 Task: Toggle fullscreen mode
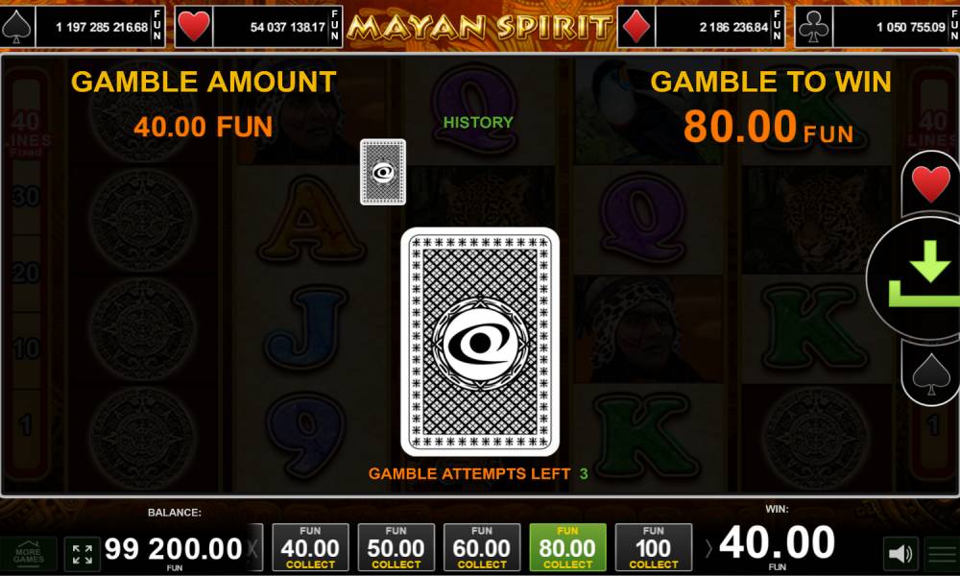pos(82,553)
